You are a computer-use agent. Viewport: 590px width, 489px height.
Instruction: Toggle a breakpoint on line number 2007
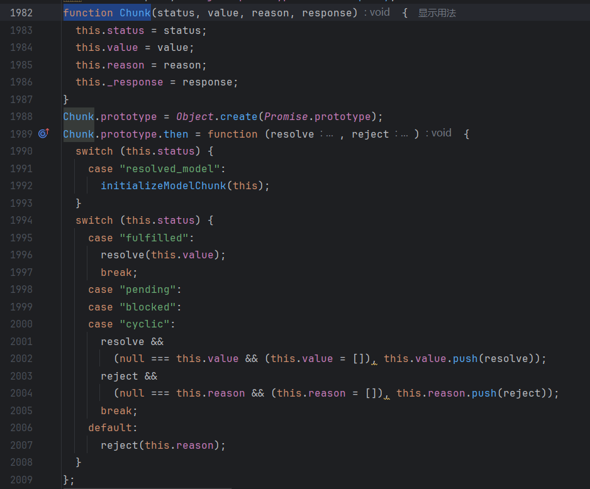tap(21, 445)
